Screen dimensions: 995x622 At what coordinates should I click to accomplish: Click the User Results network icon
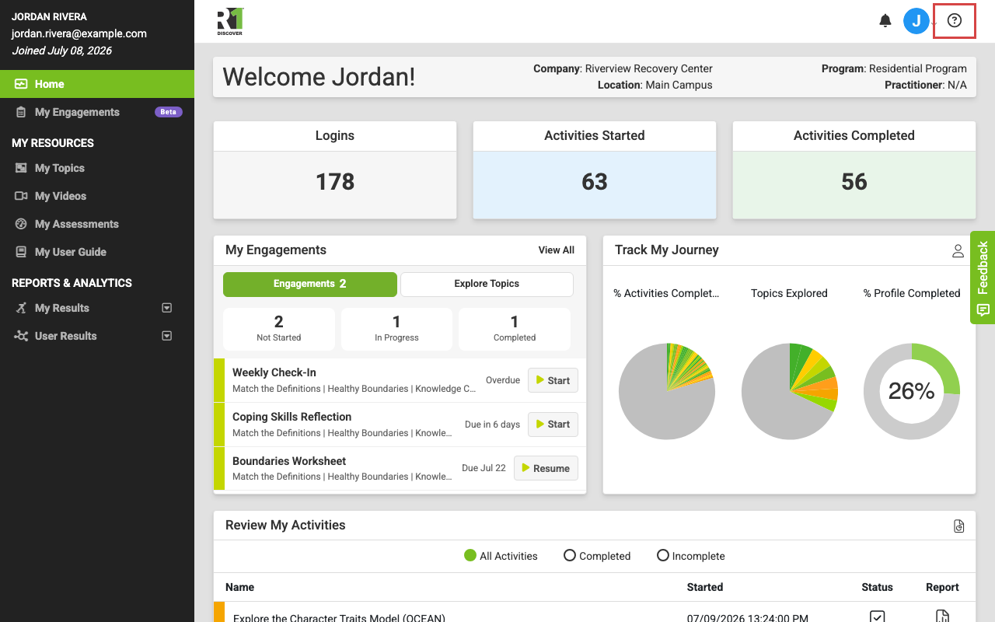click(21, 336)
